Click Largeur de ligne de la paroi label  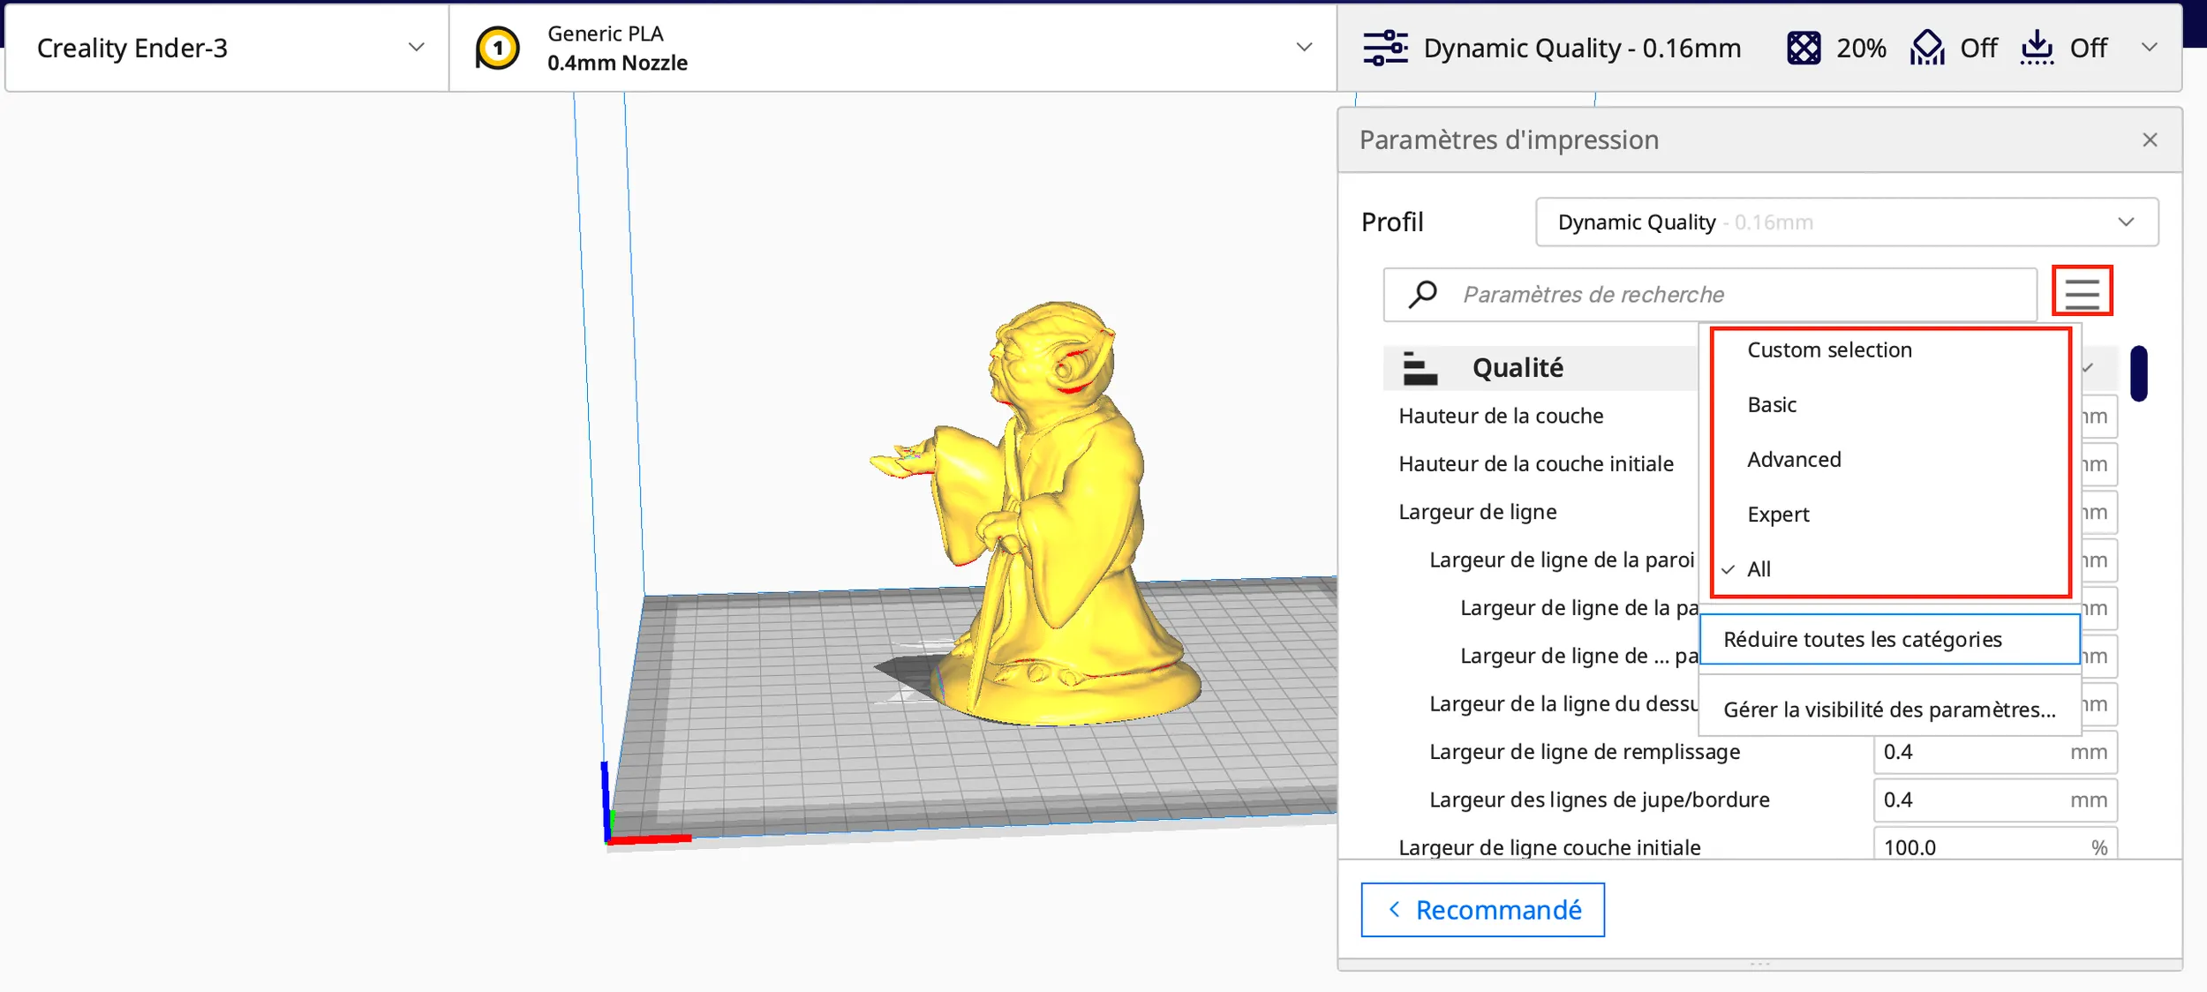coord(1562,560)
